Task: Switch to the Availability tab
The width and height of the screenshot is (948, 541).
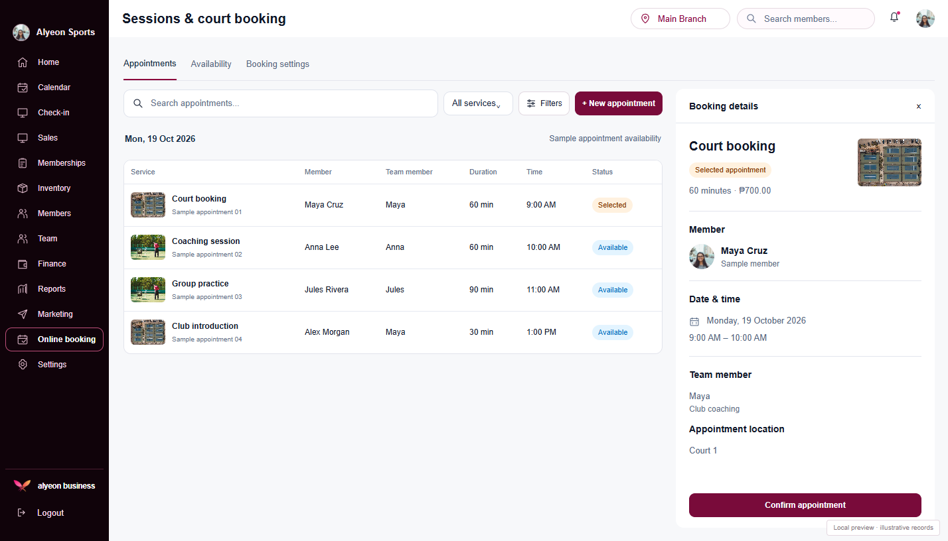Action: pyautogui.click(x=211, y=64)
